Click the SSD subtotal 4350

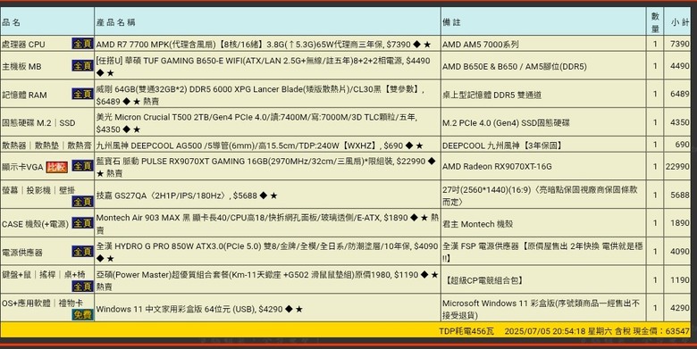pos(680,122)
